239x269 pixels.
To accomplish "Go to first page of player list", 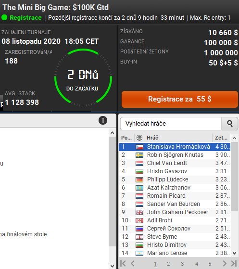I will coord(123,263).
